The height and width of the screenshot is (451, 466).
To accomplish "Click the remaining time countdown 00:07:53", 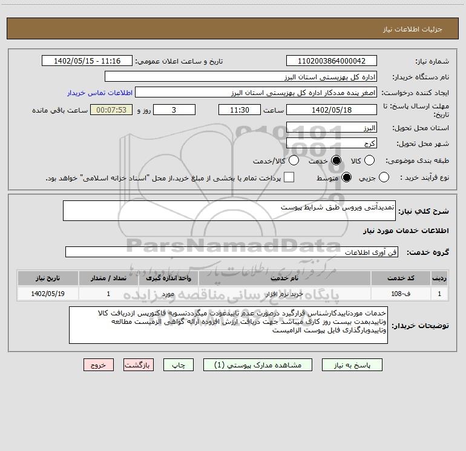I will pos(111,110).
